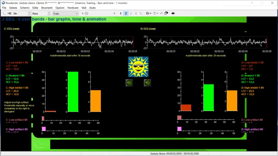This screenshot has width=278, height=156.
Task: Open the Schermi menu
Action: pyautogui.click(x=25, y=8)
